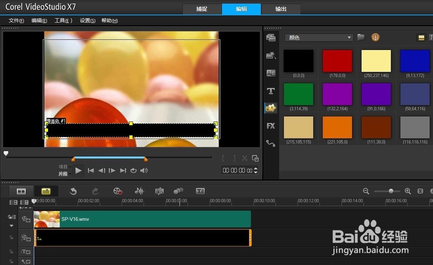Fit project in timeline window icon
The image size is (433, 265).
point(420,191)
